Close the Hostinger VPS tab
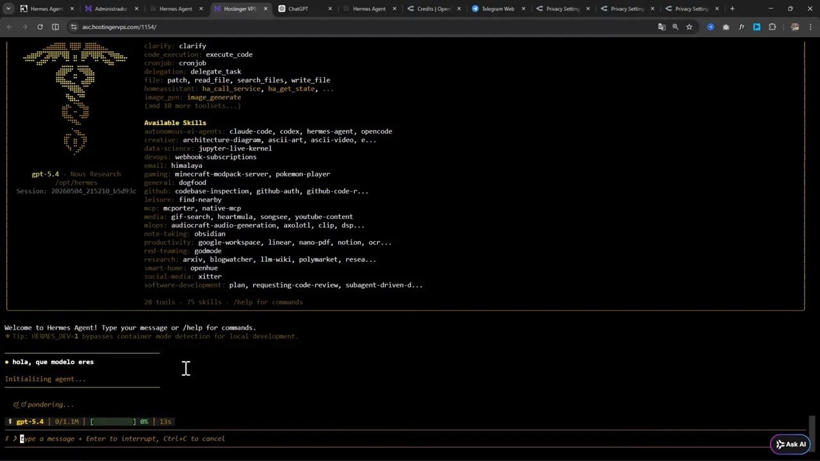820x461 pixels. (x=265, y=9)
